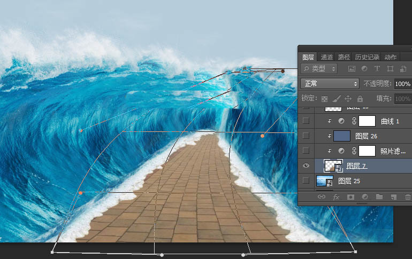The width and height of the screenshot is (412, 259).
Task: Click the 照片滤... mask link icon
Action: (x=354, y=151)
